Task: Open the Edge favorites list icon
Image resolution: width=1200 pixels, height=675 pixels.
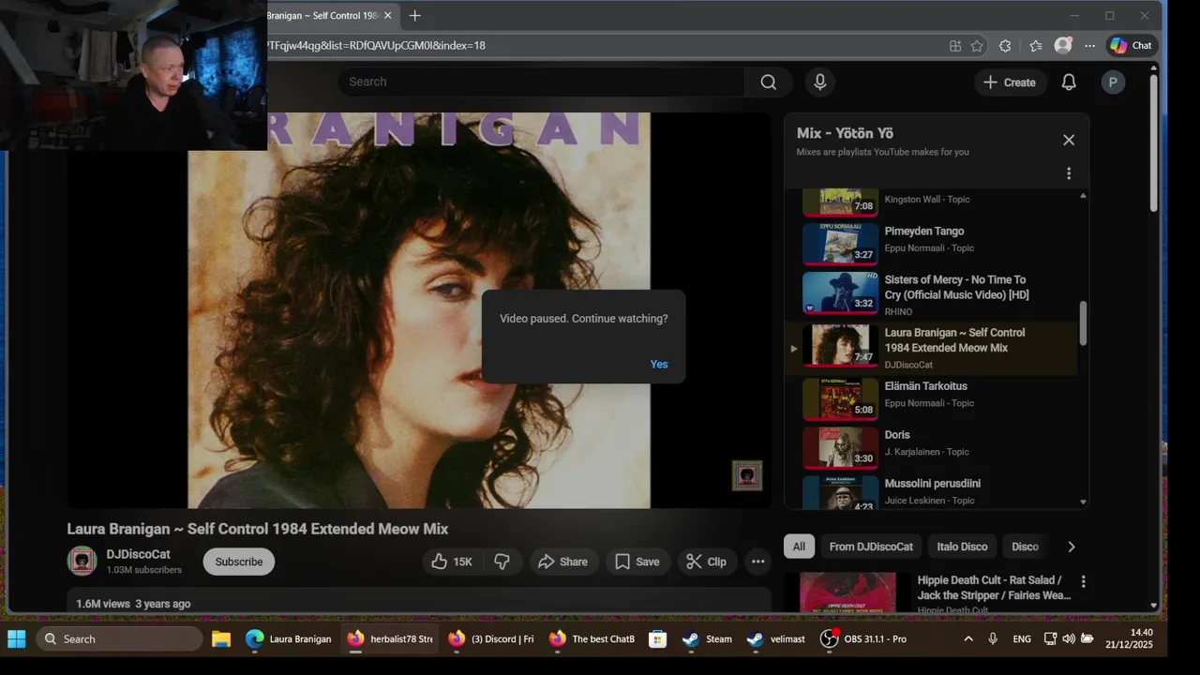Action: click(x=1035, y=45)
